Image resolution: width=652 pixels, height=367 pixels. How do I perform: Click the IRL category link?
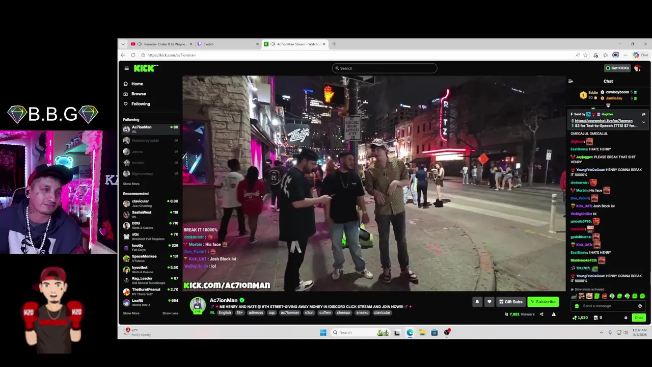[x=212, y=313]
